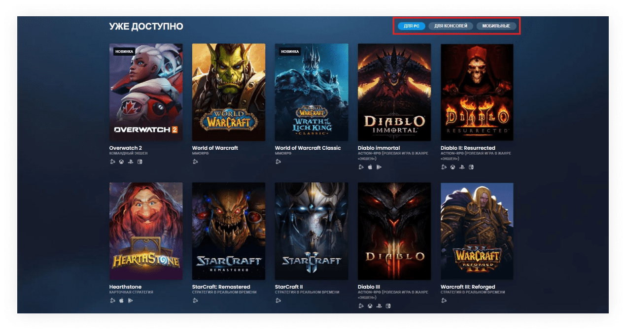Open Diablo II Resurrected cover art
The width and height of the screenshot is (626, 332).
point(477,92)
